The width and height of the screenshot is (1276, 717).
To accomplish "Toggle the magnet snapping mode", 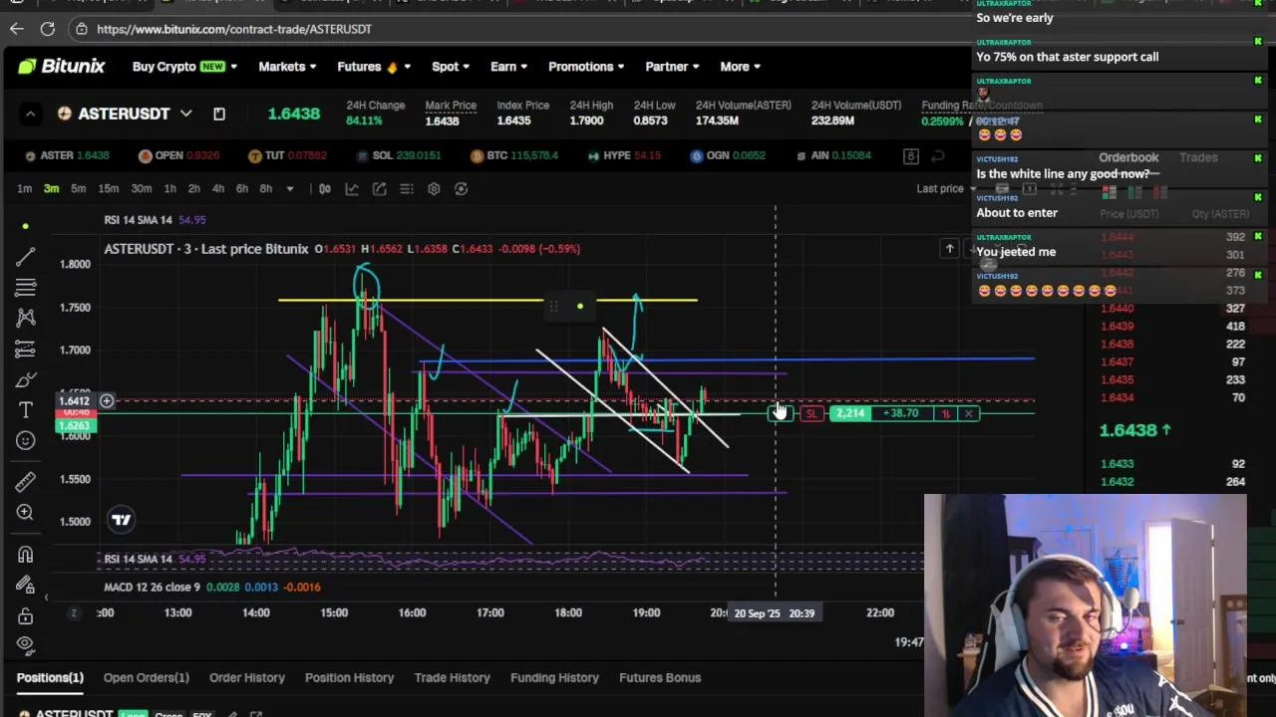I will coord(26,555).
